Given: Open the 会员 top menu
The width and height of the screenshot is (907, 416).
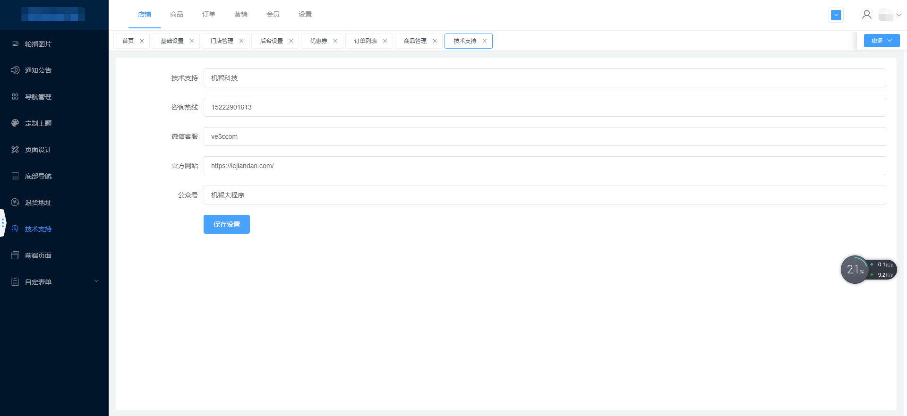Looking at the screenshot, I should pyautogui.click(x=273, y=14).
